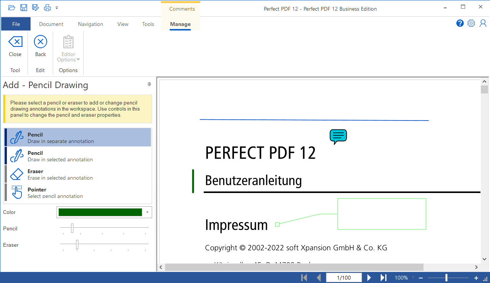Click inside the page number input field
Viewport: 490px width, 283px height.
[x=344, y=277]
